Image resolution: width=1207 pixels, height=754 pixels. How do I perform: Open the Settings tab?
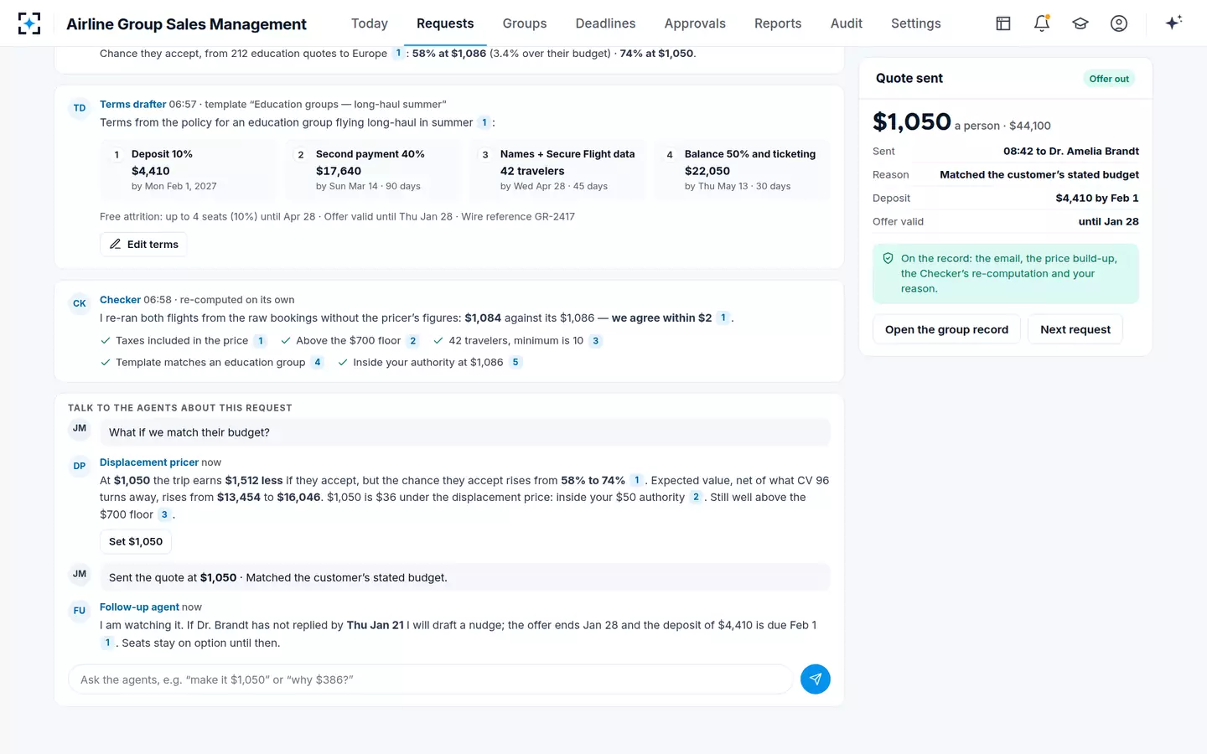click(x=916, y=23)
